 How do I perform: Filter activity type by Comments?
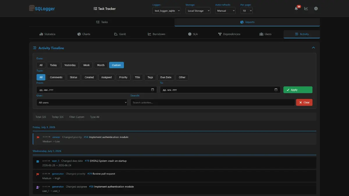(x=56, y=77)
